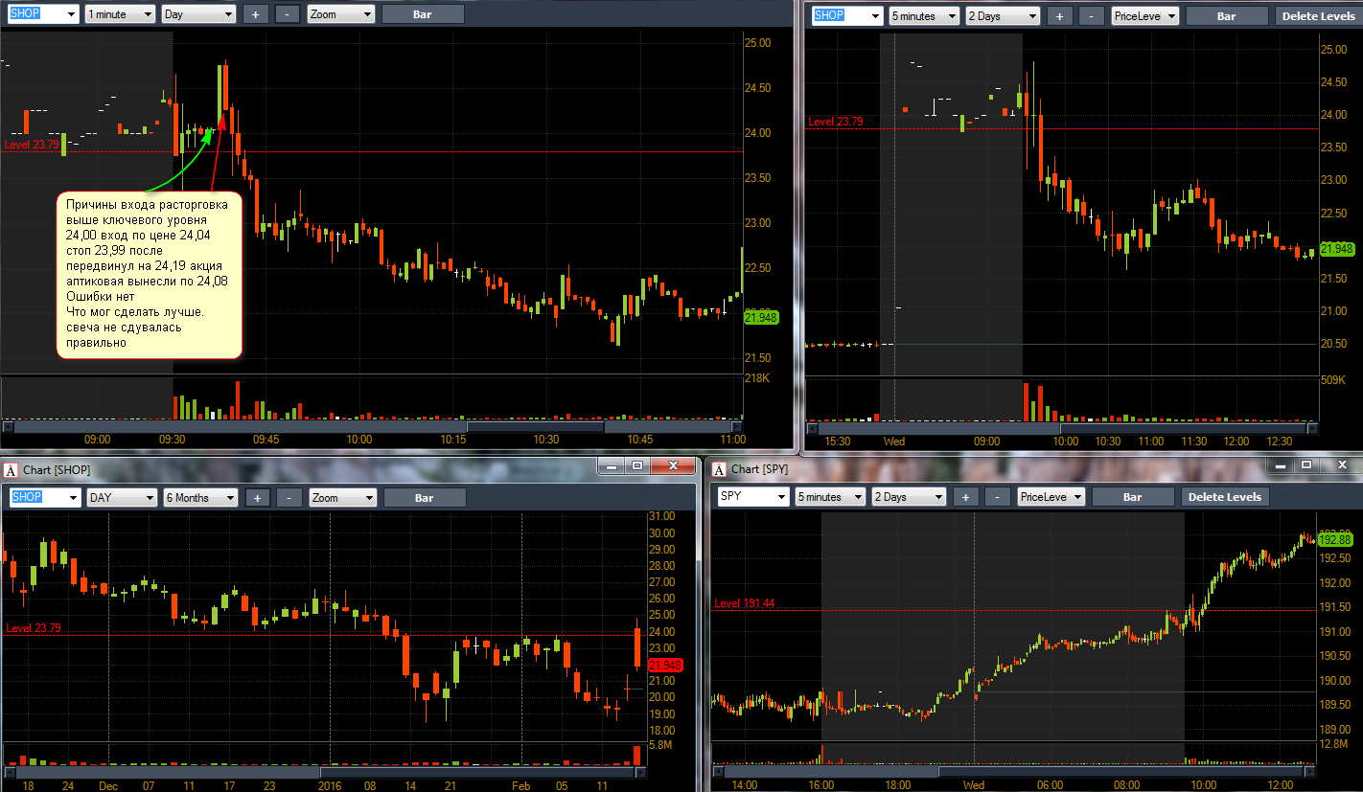Screen dimensions: 1363x792
Task: Open the 6 Months range dropdown
Action: click(x=200, y=498)
